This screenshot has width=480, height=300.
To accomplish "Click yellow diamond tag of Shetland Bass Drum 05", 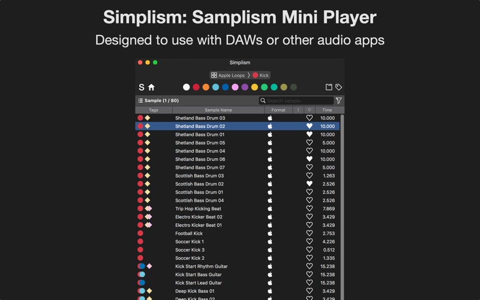I will pos(148,143).
